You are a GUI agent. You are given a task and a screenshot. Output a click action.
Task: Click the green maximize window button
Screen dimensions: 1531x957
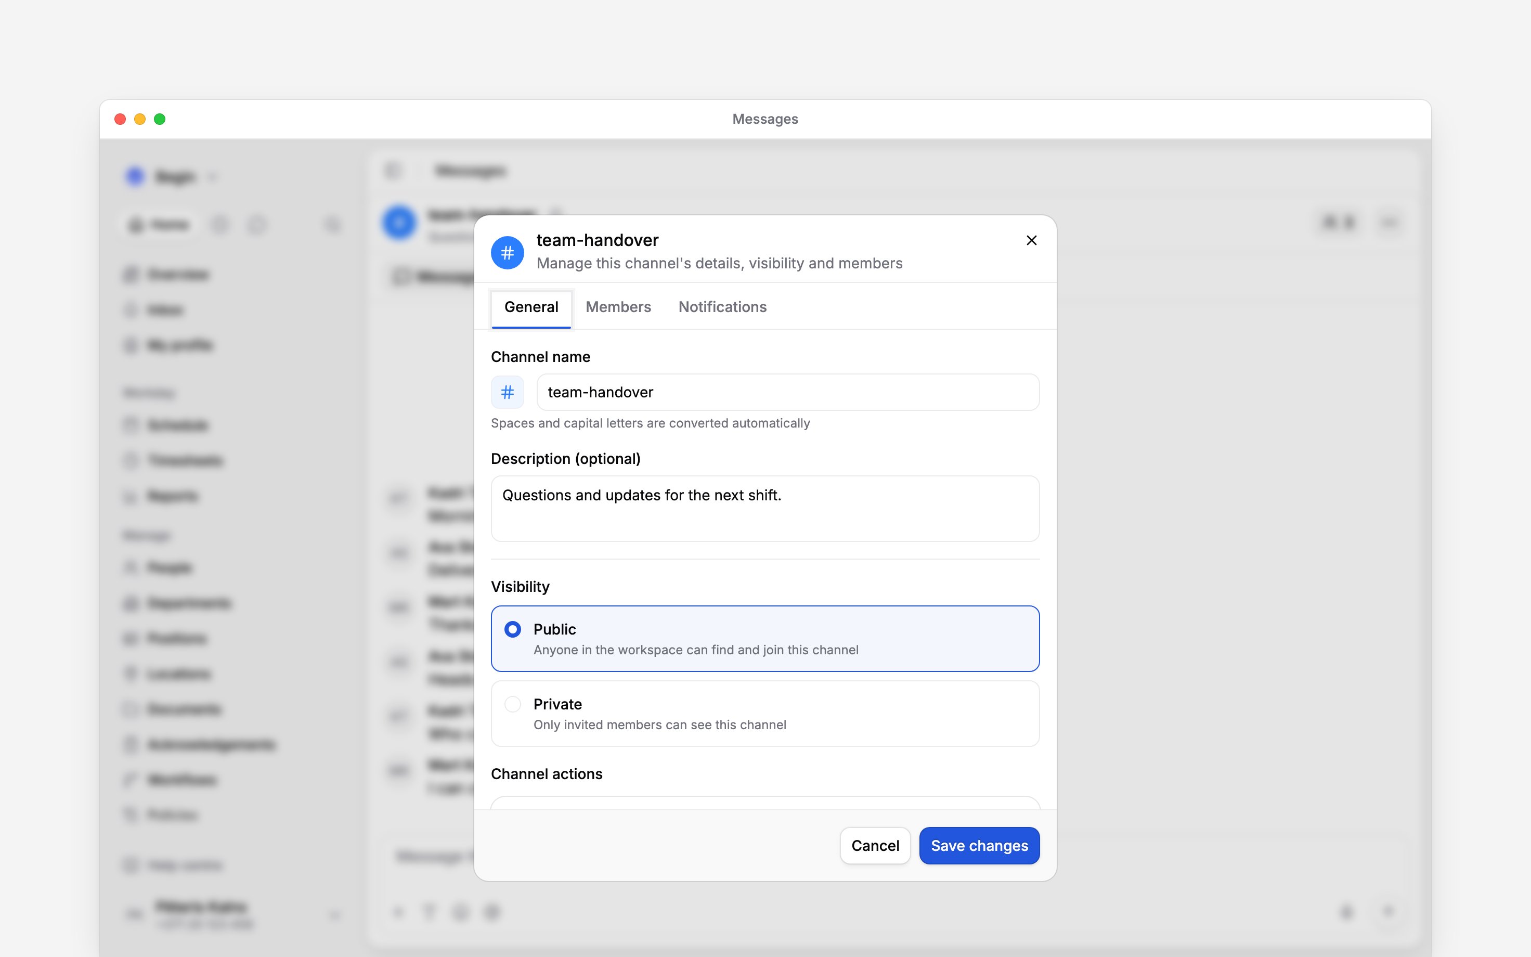point(160,119)
